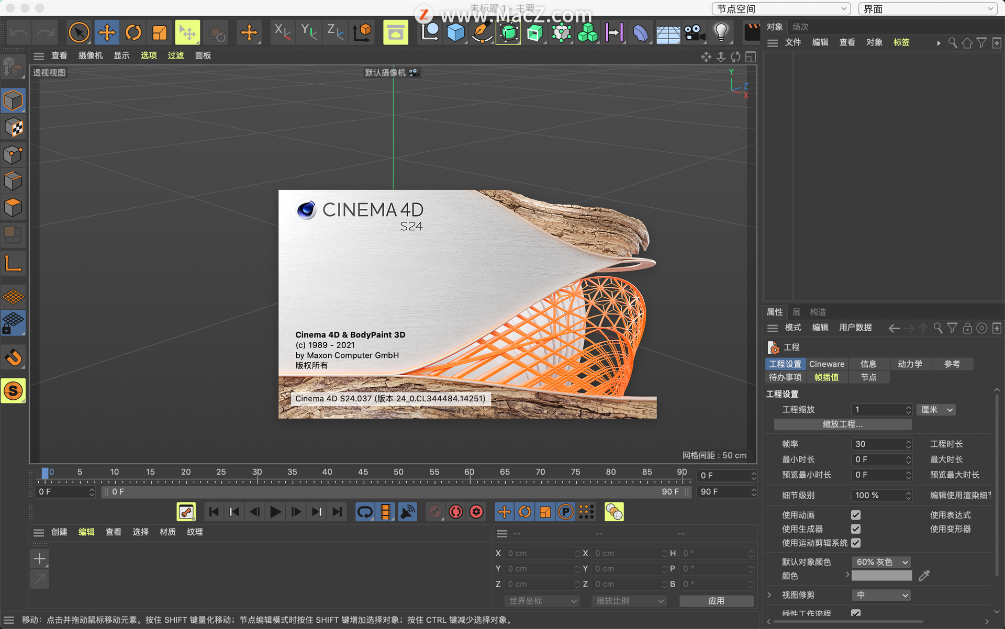The width and height of the screenshot is (1005, 629).
Task: Select the Live Selection arrow tool
Action: 79,32
